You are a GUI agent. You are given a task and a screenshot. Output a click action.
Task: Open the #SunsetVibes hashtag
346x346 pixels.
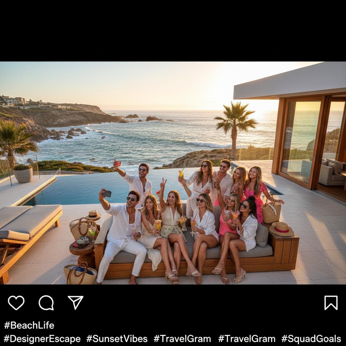click(x=117, y=339)
